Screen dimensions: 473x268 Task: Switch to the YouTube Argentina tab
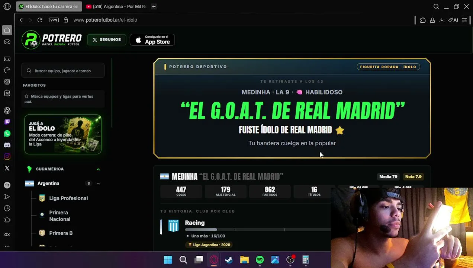tap(116, 6)
